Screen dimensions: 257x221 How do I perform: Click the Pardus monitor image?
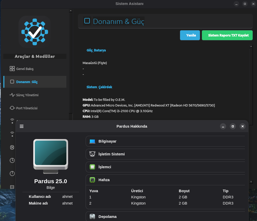tap(51, 156)
